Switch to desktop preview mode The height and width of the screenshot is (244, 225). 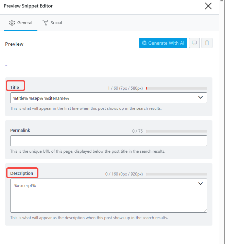[194, 43]
